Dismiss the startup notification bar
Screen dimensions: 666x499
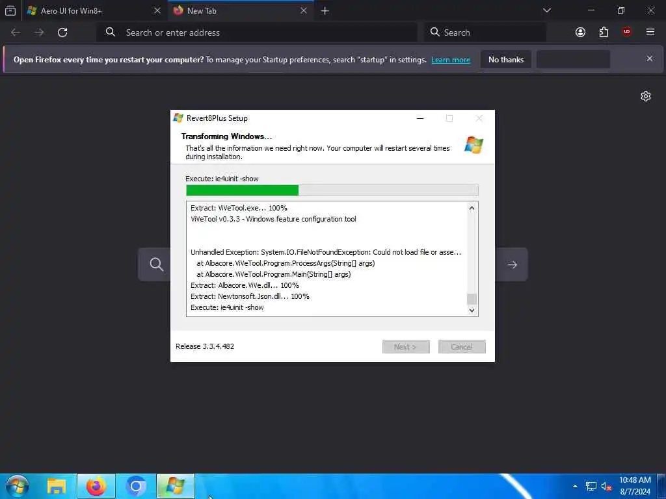tap(650, 58)
